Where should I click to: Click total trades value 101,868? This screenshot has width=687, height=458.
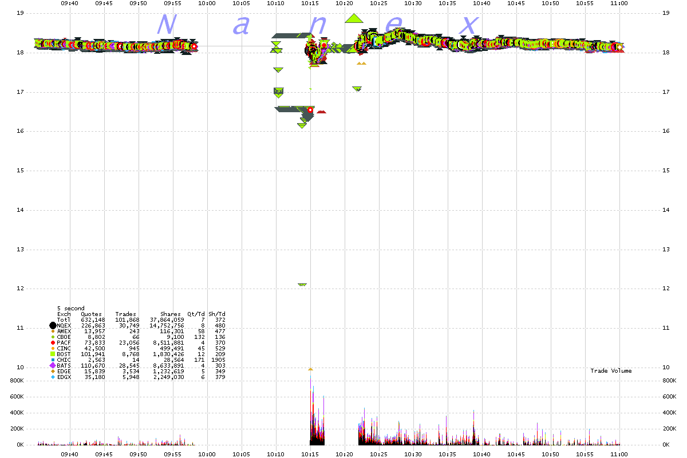(126, 320)
